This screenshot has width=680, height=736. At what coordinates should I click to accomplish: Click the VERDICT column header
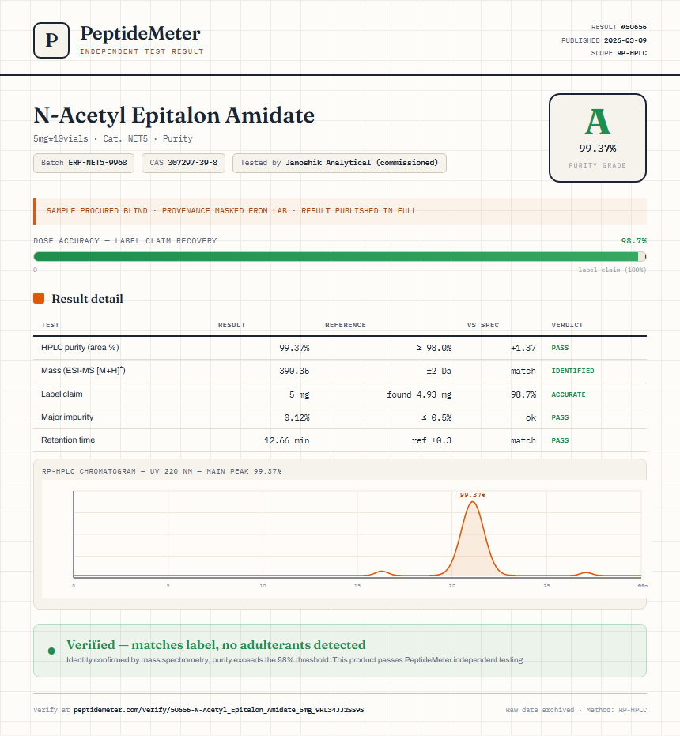click(567, 325)
